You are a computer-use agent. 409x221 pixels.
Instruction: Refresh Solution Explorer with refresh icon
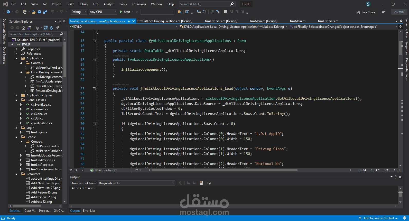click(x=51, y=28)
